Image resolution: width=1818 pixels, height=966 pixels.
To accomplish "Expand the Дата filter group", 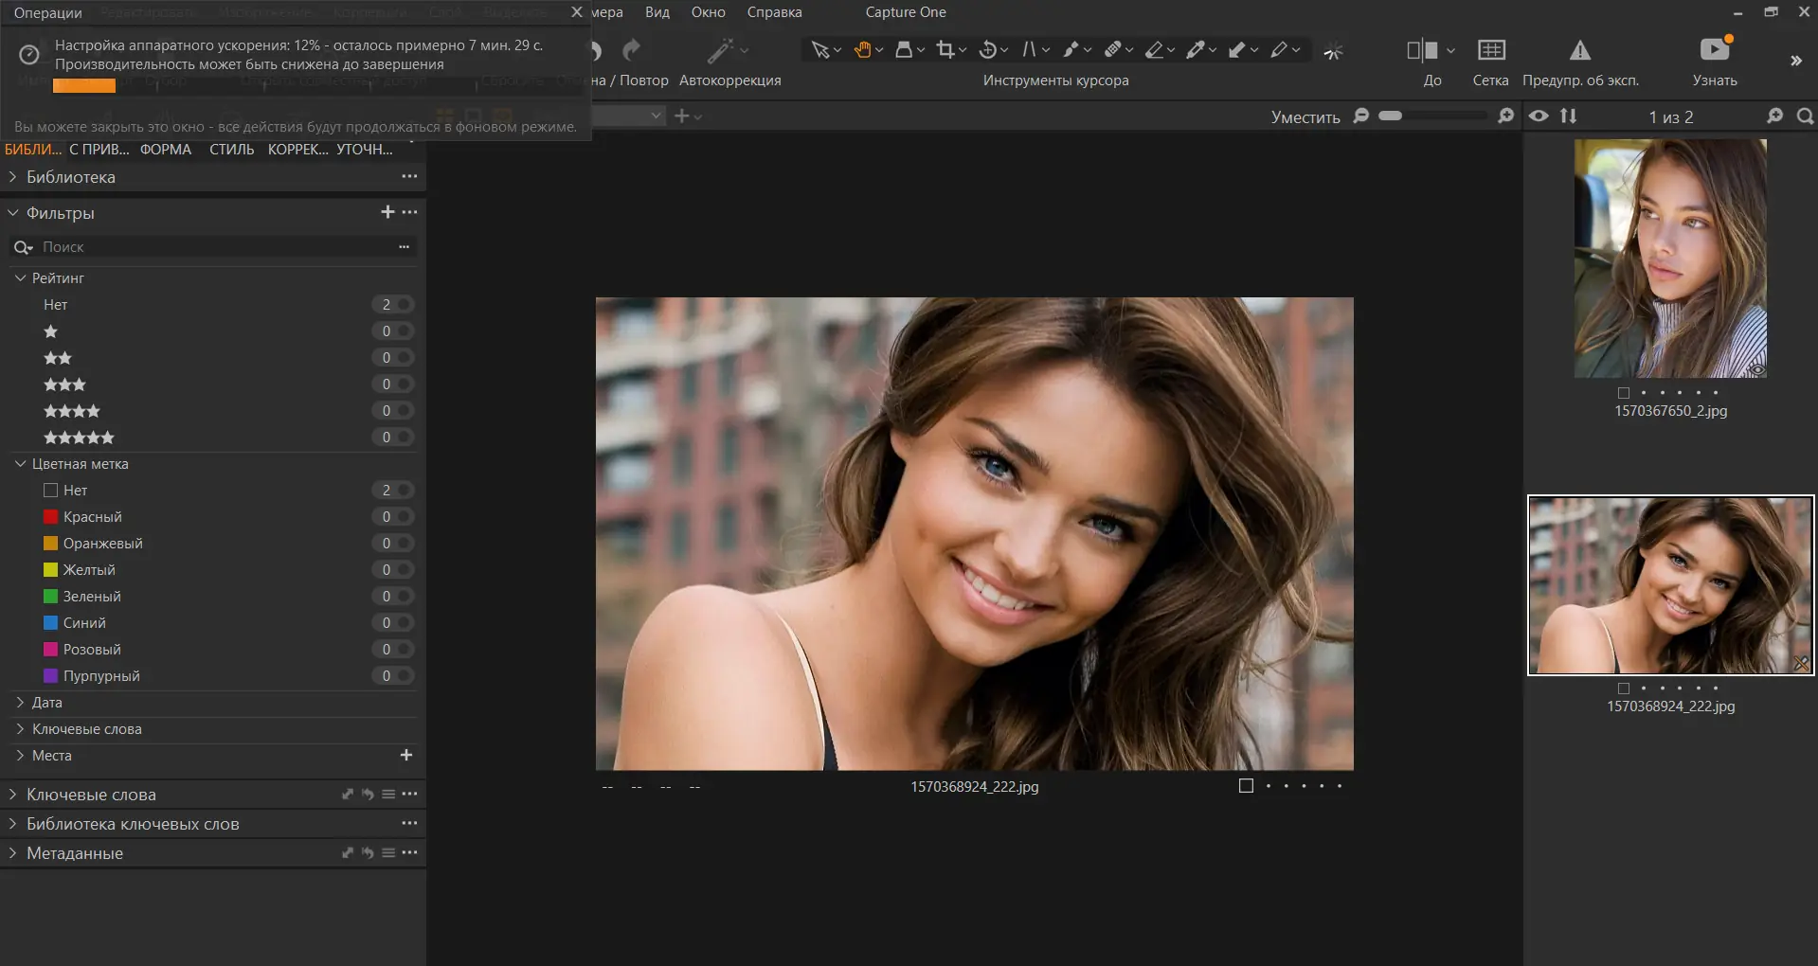I will [x=19, y=703].
